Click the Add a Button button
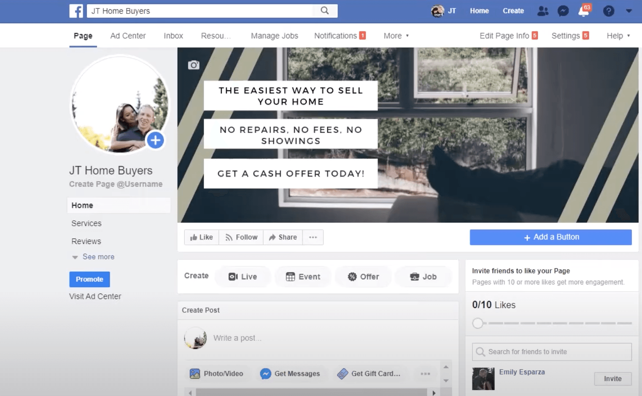 550,237
